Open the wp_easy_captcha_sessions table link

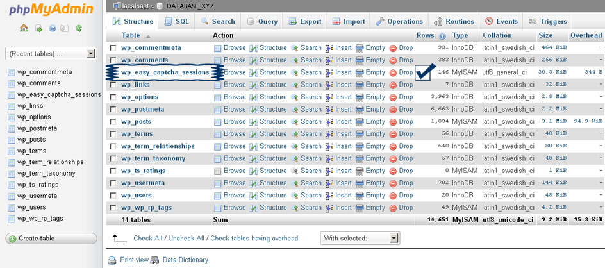(165, 72)
